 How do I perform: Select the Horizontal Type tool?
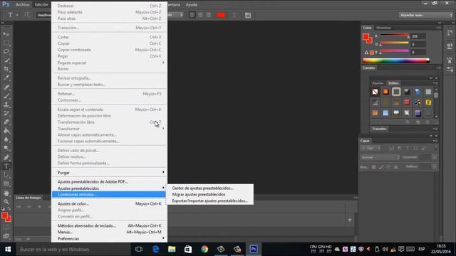click(6, 166)
